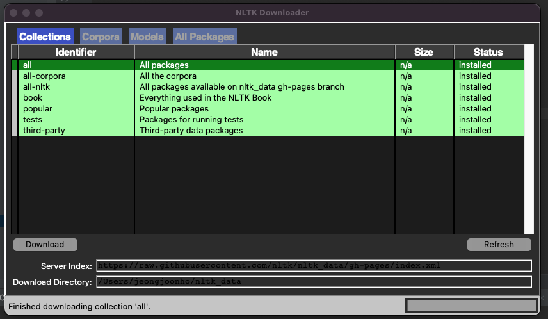
Task: Click the 'Server Index:' label
Action: (67, 266)
